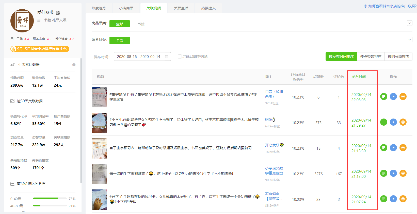Play the video posted at 21:13:00

(x=393, y=173)
